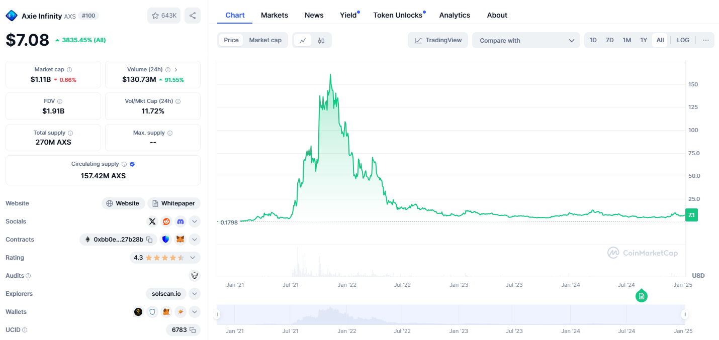Viewport: 719px width, 340px height.
Task: Show info tooltip for Circulating supply
Action: coord(124,164)
